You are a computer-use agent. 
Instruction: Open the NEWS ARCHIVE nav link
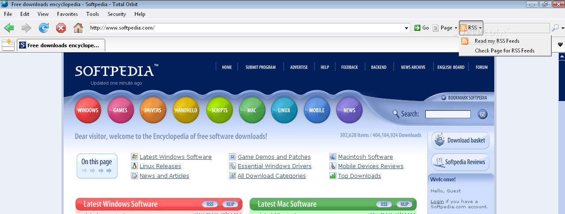(x=413, y=68)
